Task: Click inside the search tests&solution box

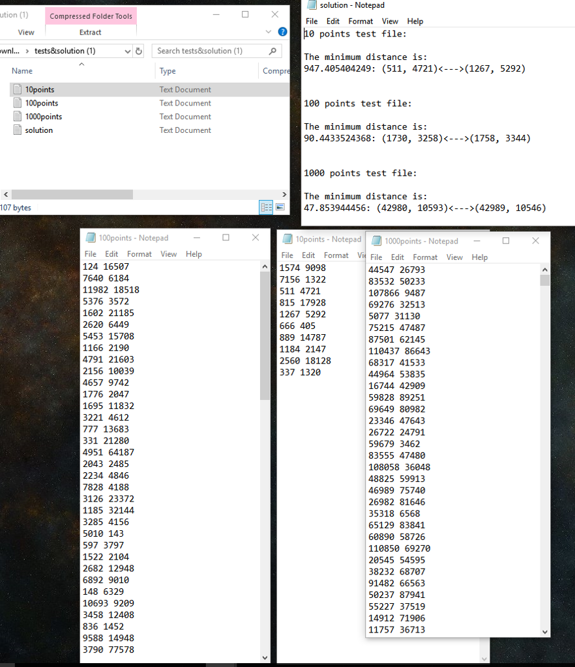Action: pyautogui.click(x=209, y=51)
